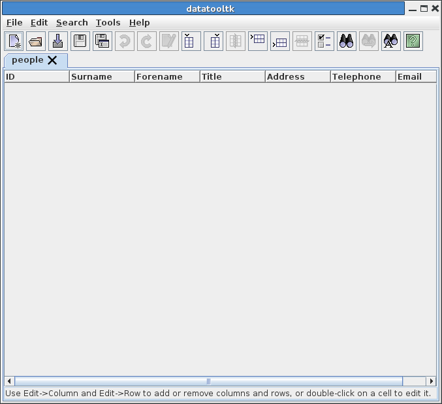
Task: Click the checklist toolbar icon
Action: click(324, 41)
